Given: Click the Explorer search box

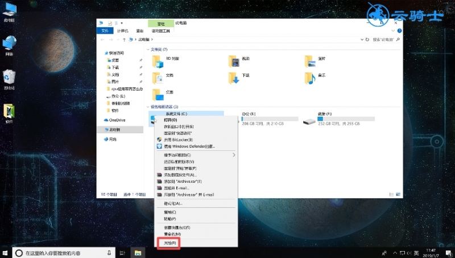Looking at the screenshot, I should pyautogui.click(x=386, y=39).
